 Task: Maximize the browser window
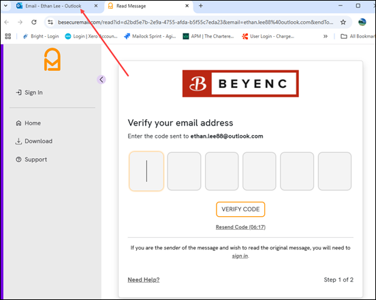tap(358, 5)
